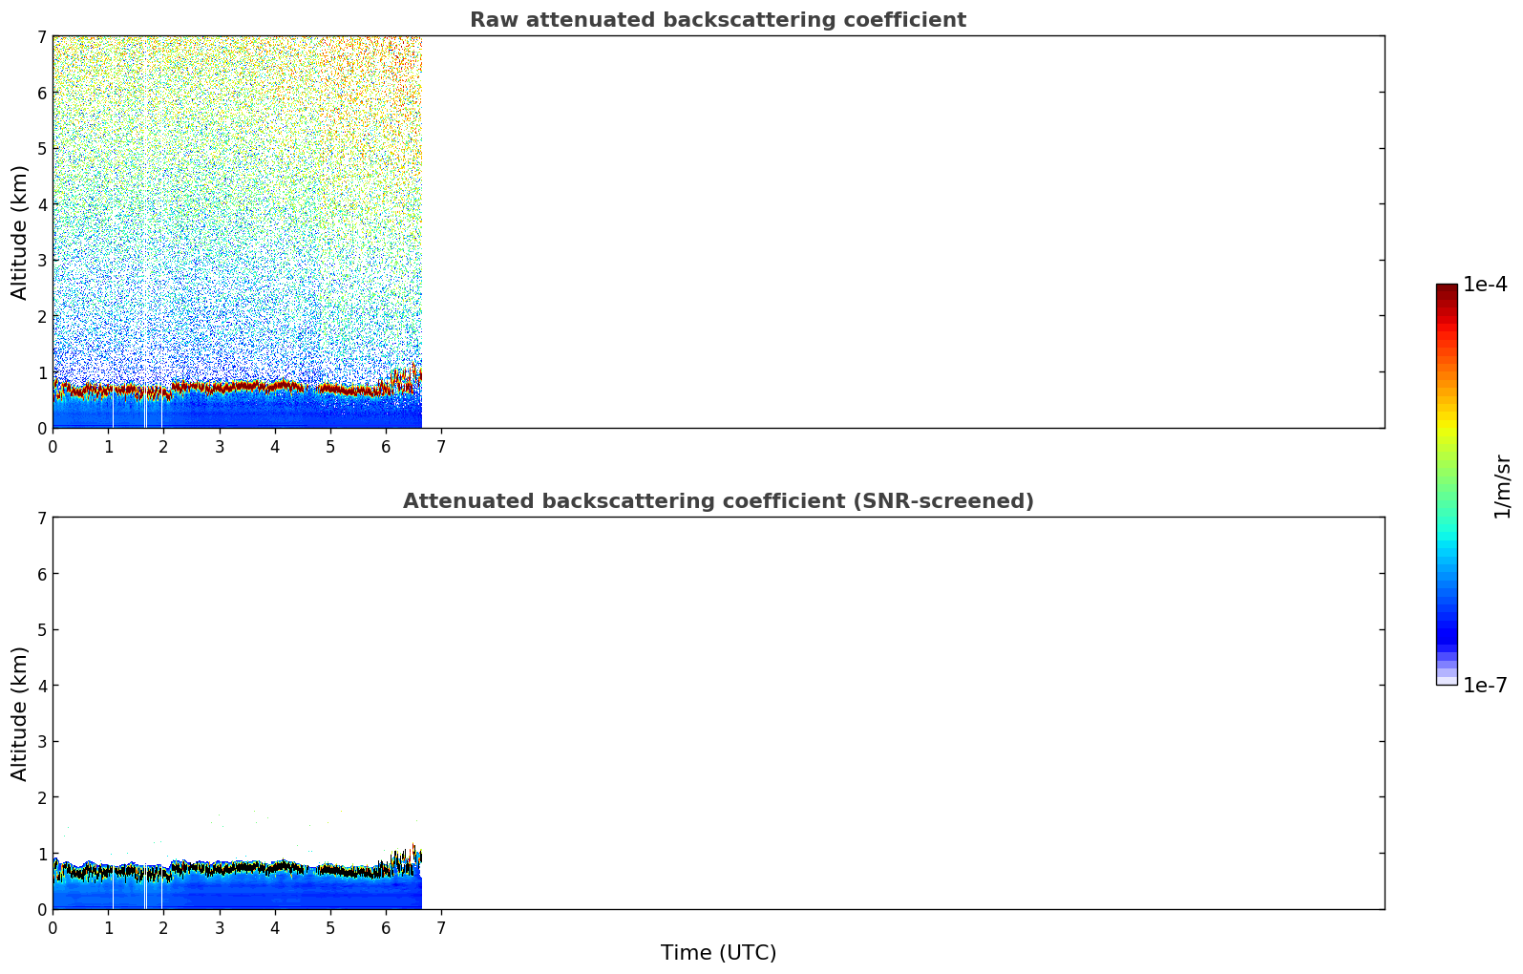Click 'Altitude (km)' label of the SNR-screened plot

20,713
